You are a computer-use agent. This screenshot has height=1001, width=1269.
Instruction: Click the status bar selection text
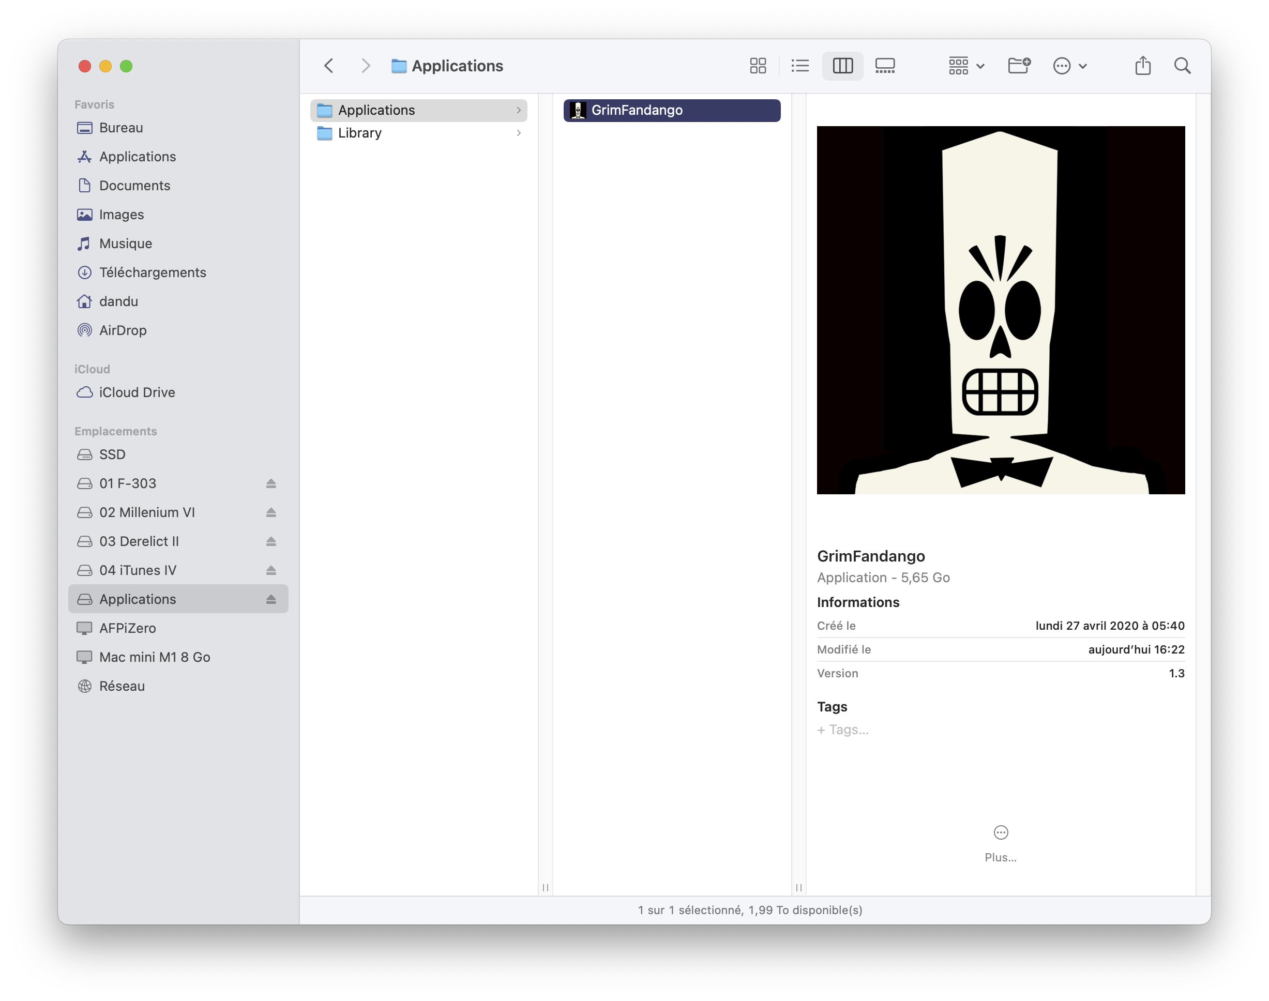[x=750, y=910]
